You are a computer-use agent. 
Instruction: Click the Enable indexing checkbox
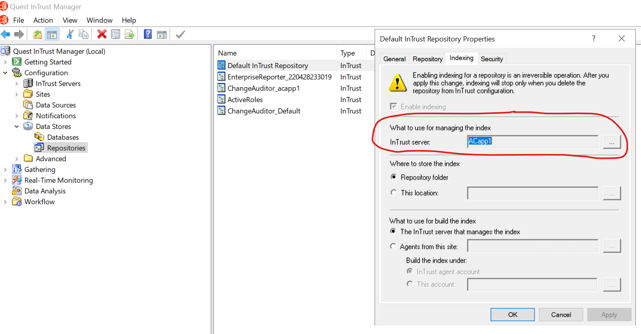[393, 106]
